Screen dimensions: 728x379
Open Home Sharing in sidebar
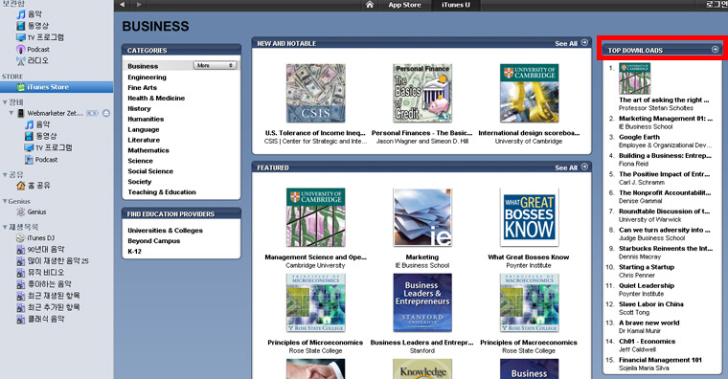[34, 186]
